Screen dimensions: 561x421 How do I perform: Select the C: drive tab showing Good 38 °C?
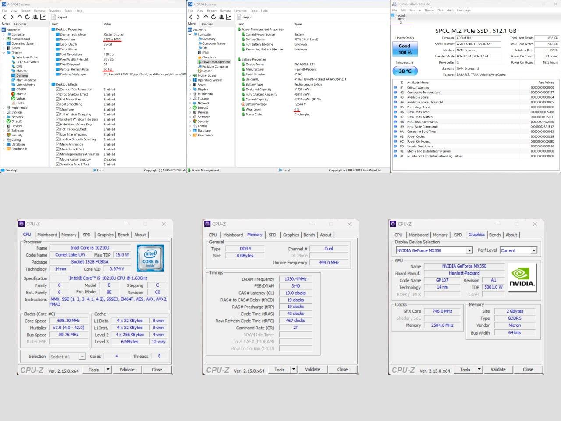tap(401, 19)
